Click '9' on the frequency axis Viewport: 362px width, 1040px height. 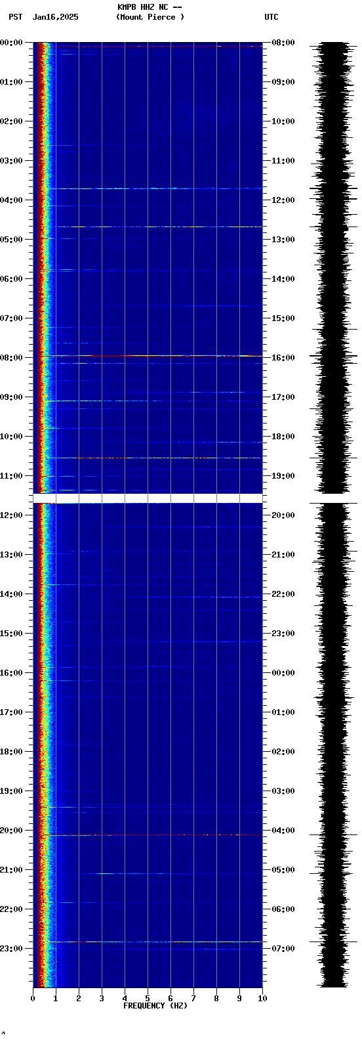pyautogui.click(x=239, y=999)
